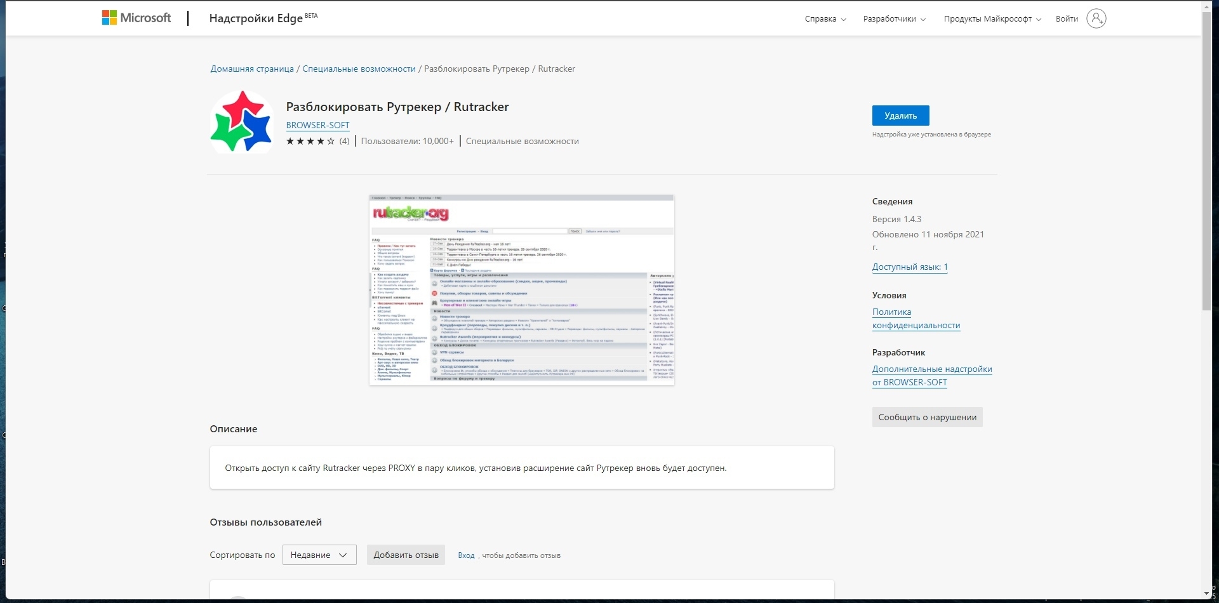Click the Отзывы пользователей heading
This screenshot has height=603, width=1219.
(265, 522)
